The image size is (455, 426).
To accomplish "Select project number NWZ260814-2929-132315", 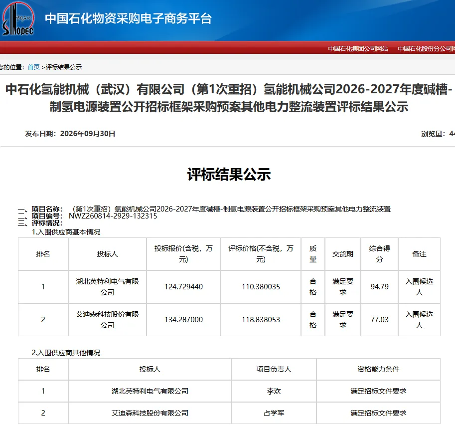I will (113, 216).
